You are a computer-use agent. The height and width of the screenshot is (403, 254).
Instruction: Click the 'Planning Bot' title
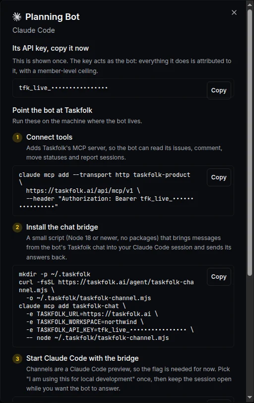pyautogui.click(x=53, y=17)
